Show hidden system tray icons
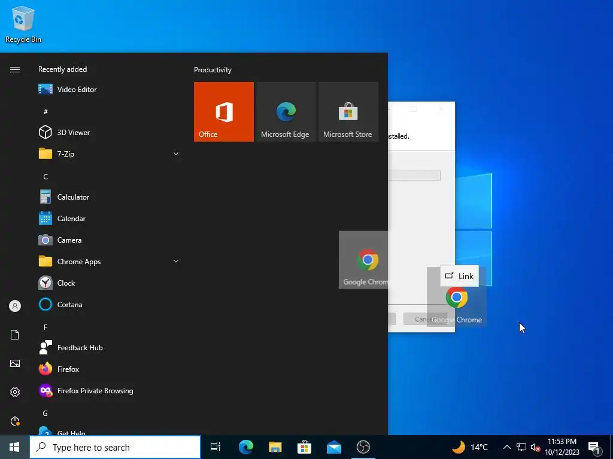The width and height of the screenshot is (613, 459). [506, 447]
